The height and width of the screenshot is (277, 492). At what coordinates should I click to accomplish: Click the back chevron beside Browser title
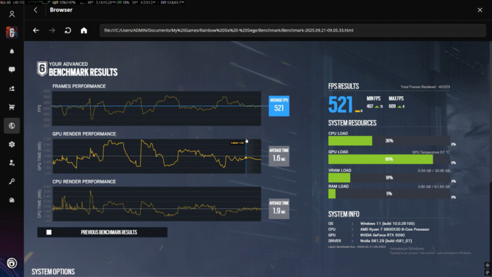36,10
